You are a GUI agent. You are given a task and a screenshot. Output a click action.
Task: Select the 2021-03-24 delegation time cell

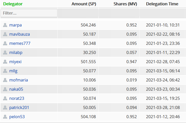(163, 80)
